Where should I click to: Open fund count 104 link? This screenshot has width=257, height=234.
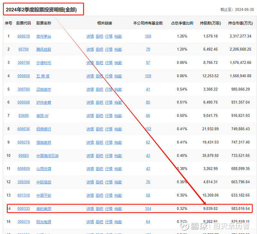[x=148, y=209]
